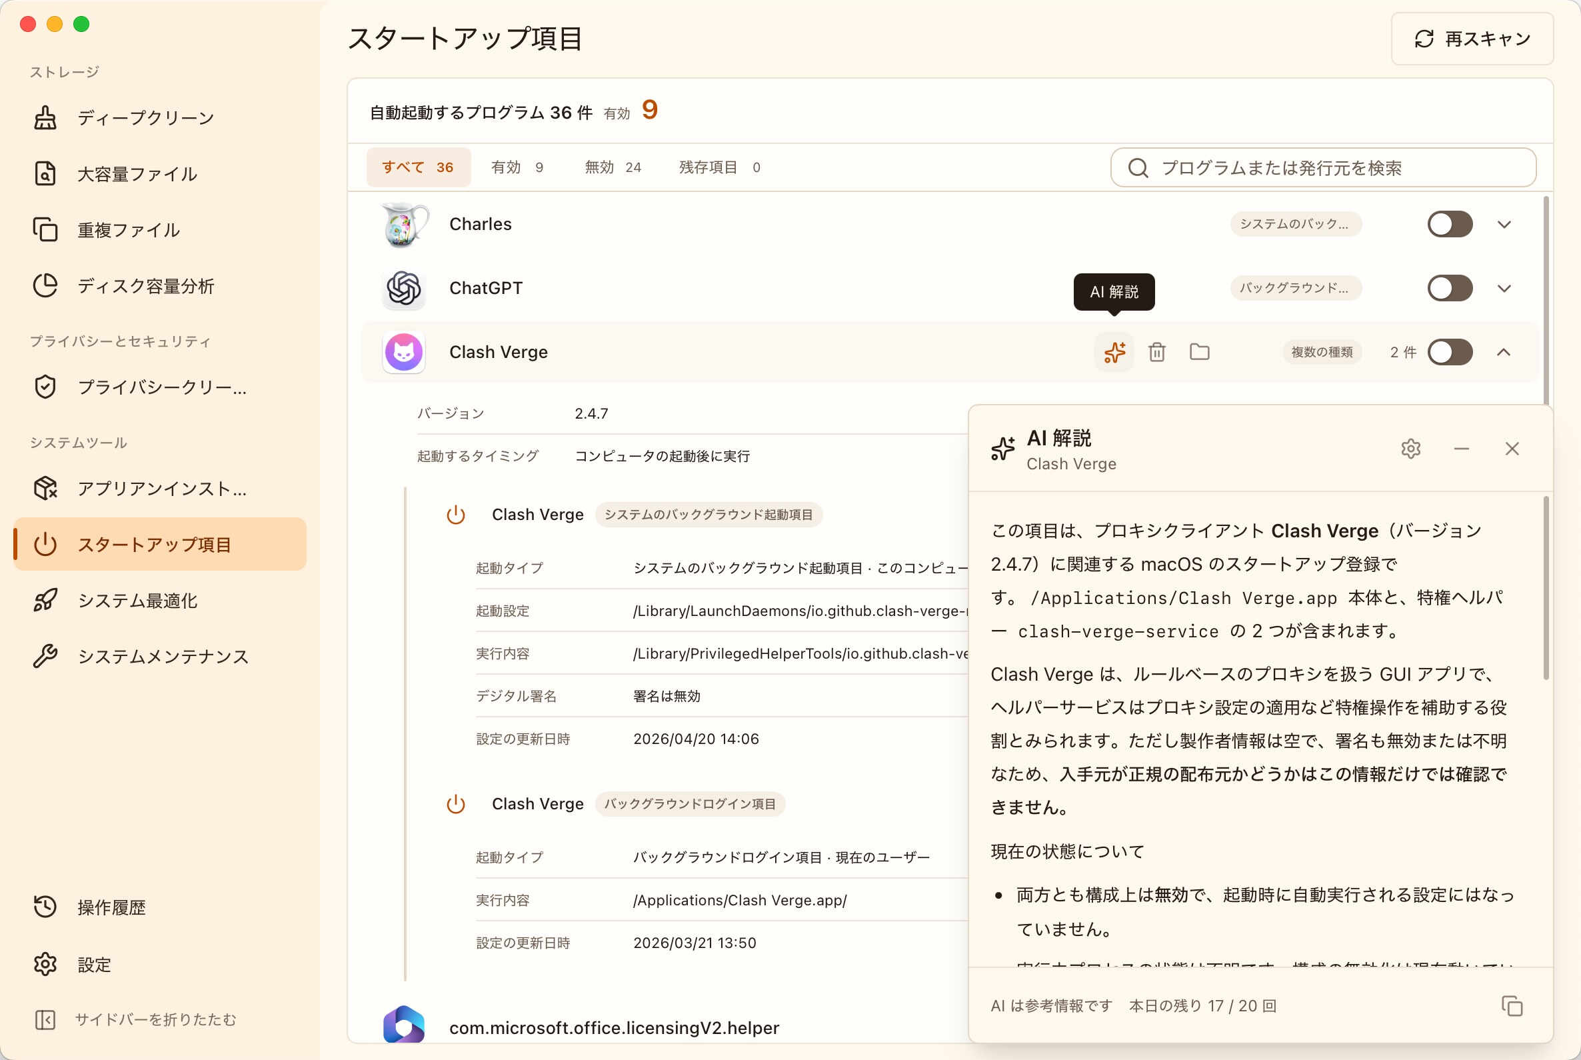Select the 有効 9 tab
The image size is (1581, 1060).
click(x=517, y=167)
